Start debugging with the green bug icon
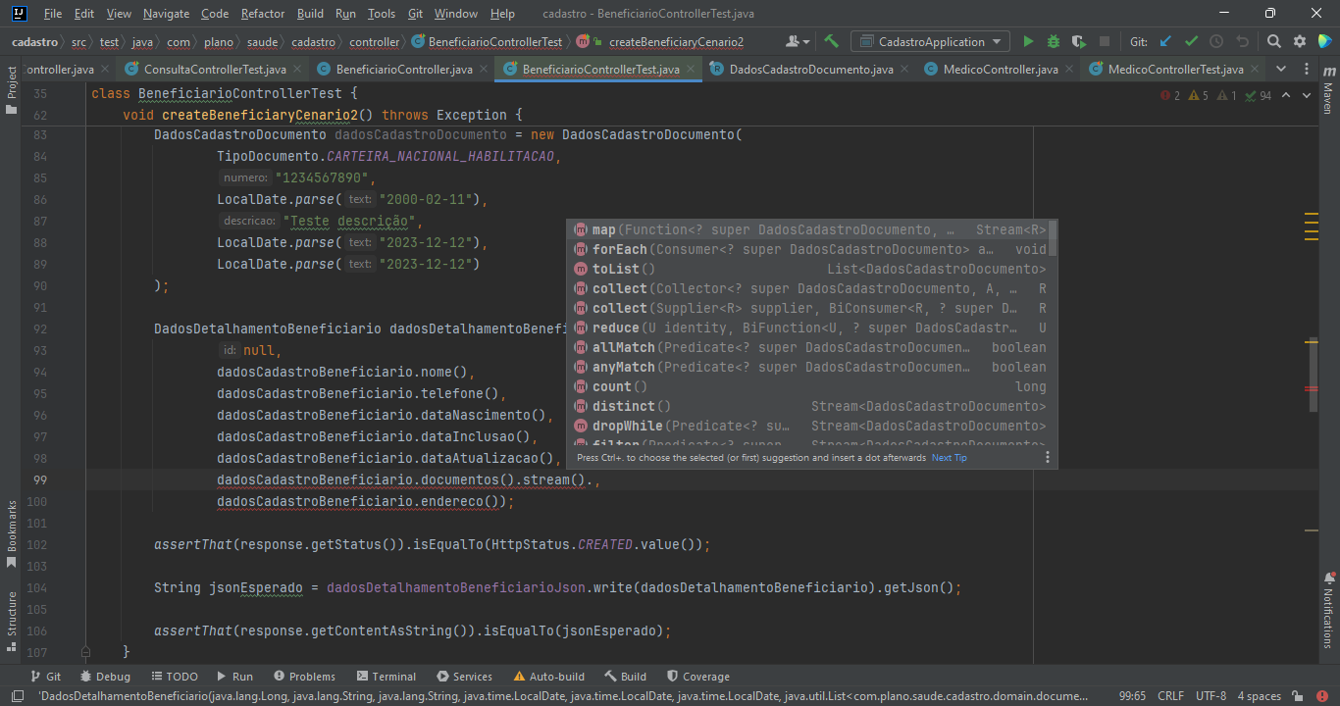 1054,42
